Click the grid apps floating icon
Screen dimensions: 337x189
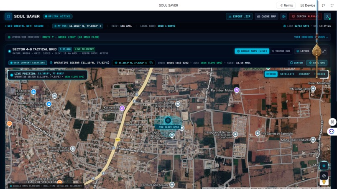coord(332,122)
